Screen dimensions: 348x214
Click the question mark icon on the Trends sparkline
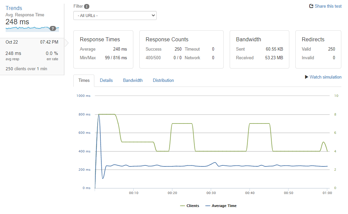tap(53, 29)
